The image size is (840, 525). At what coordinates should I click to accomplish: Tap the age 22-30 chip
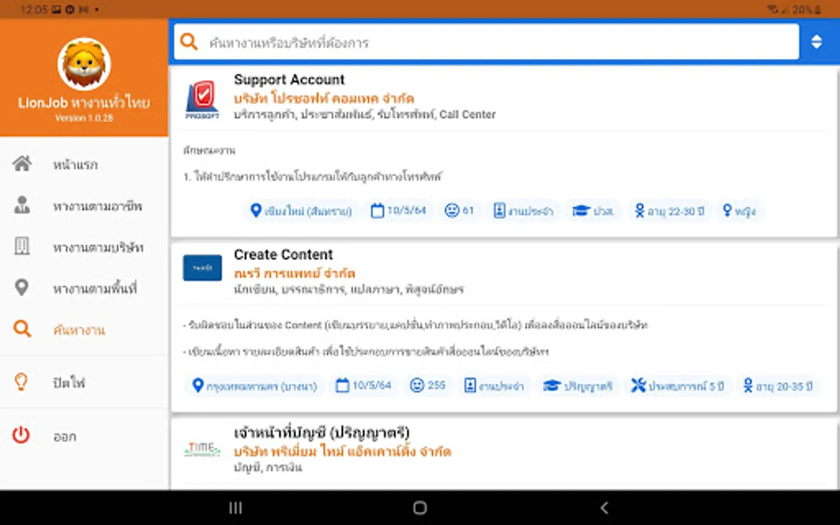coord(670,211)
